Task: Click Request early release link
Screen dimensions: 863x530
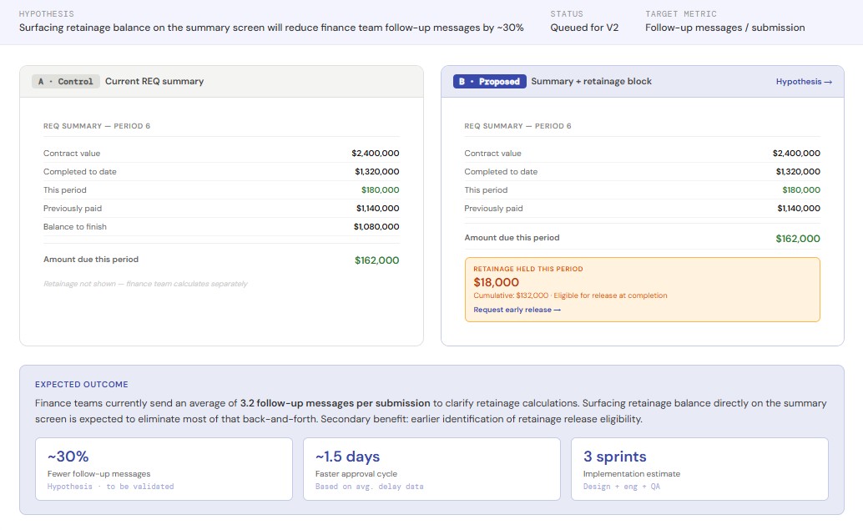Action: point(517,310)
